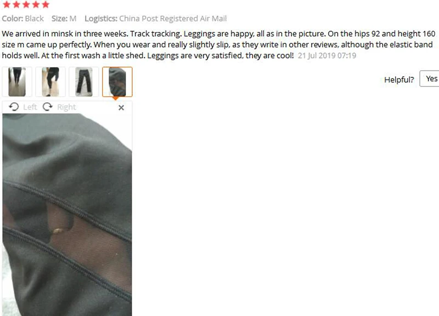Click the third red rating star

click(26, 4)
